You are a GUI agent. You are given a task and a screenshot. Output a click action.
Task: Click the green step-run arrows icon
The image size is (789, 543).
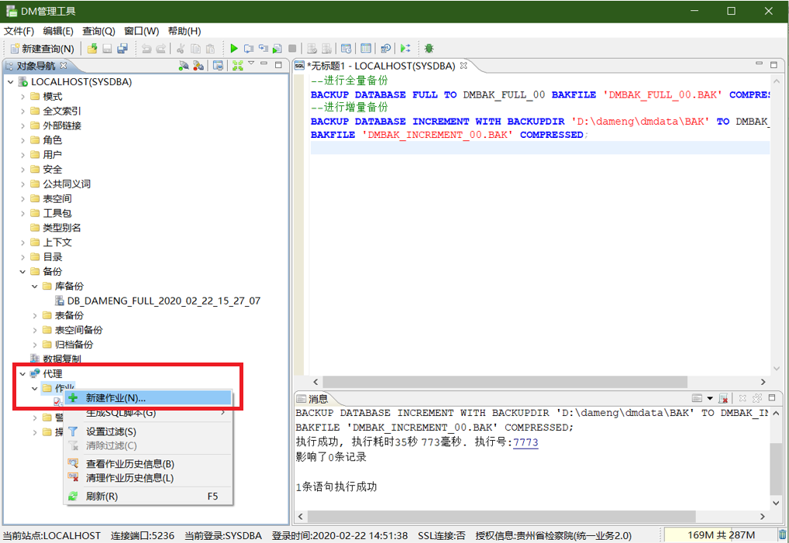point(405,48)
